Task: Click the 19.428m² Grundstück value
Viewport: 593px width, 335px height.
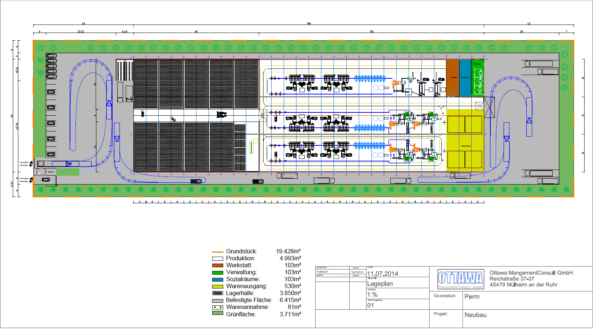Action: (x=288, y=252)
